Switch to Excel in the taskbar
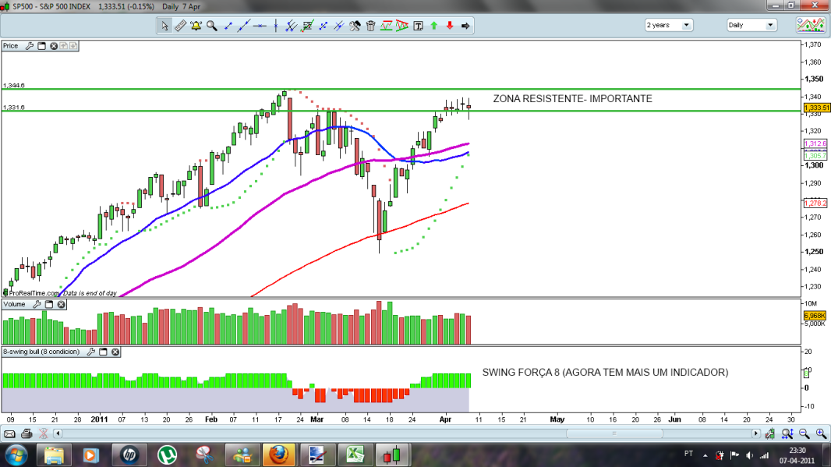The width and height of the screenshot is (831, 467). 355,455
